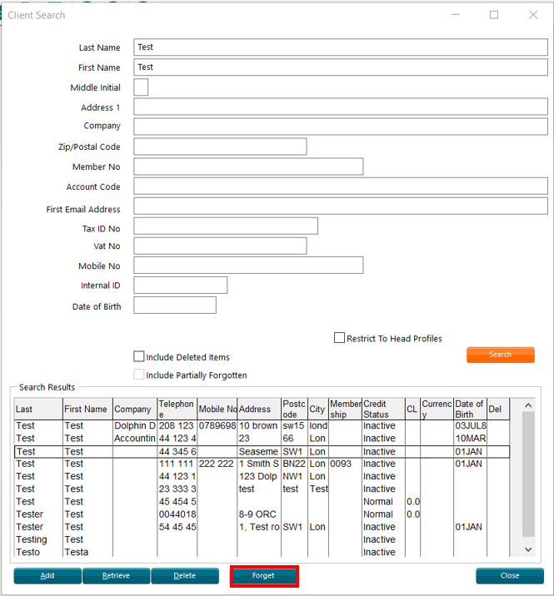Click the Address 1 field
The width and height of the screenshot is (554, 596).
click(x=341, y=107)
